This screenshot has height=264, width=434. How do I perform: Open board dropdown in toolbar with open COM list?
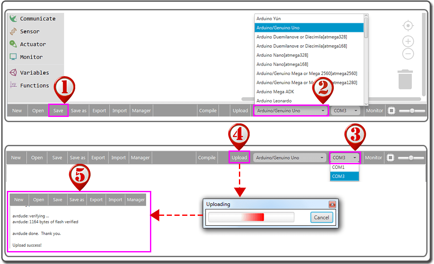click(290, 158)
